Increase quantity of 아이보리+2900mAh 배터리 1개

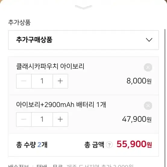click(x=60, y=119)
